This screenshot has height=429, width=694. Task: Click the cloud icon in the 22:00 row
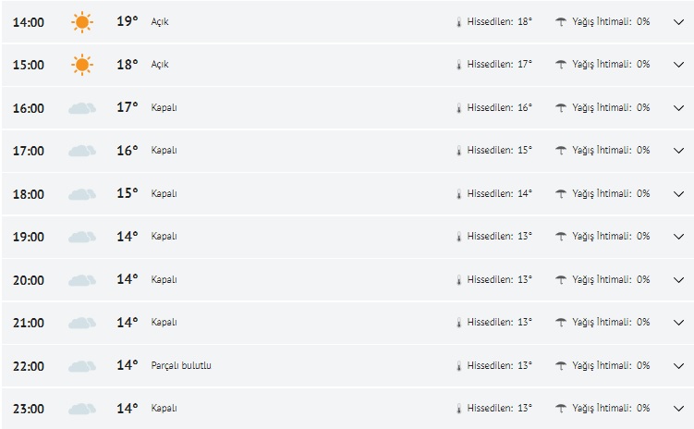(x=82, y=365)
